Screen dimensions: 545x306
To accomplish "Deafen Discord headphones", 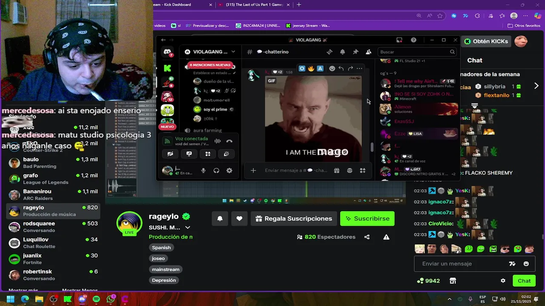I will (216, 170).
